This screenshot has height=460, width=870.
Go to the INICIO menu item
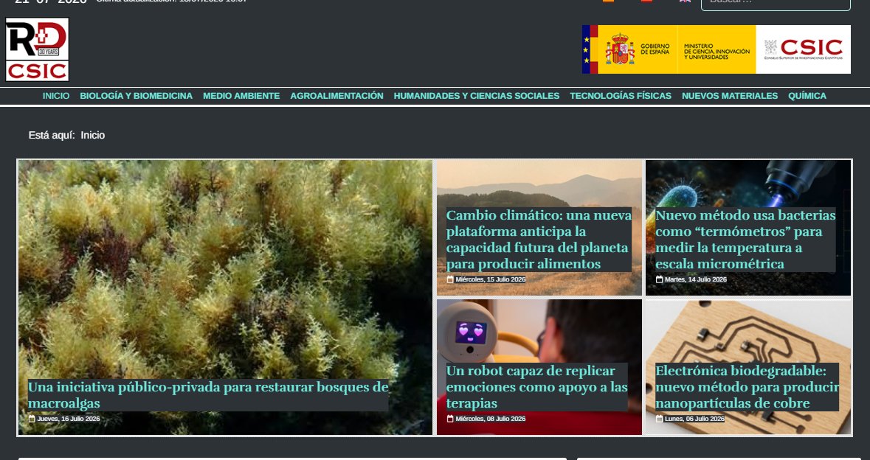pos(56,96)
